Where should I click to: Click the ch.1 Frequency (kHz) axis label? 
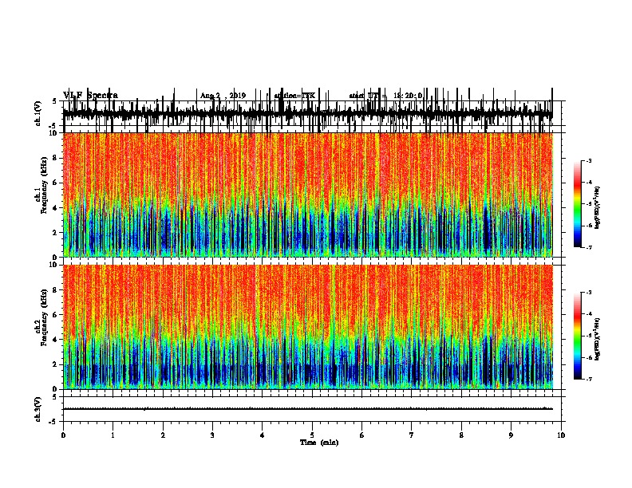(41, 185)
